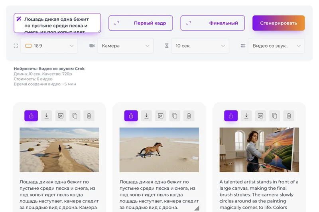Upscale the horse-on-path video to 4K
The width and height of the screenshot is (319, 212).
[x=61, y=116]
